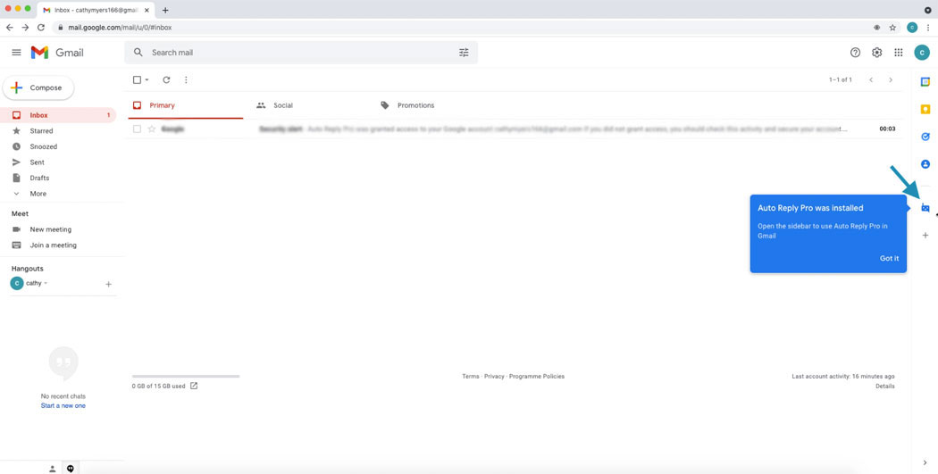The height and width of the screenshot is (474, 938).
Task: Star the security alert email
Action: coord(152,129)
